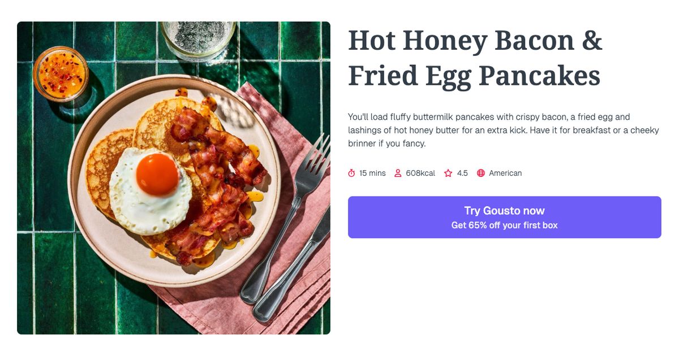Click the outlined star before the 4.5 rating

point(448,173)
